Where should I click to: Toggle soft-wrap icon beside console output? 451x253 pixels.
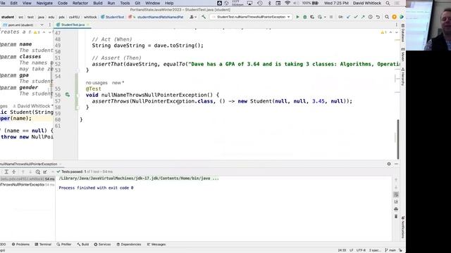[x=396, y=195]
